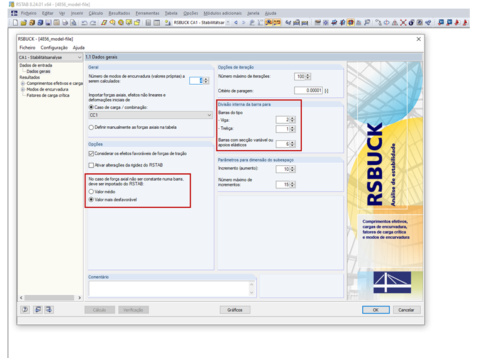This screenshot has width=478, height=358.
Task: Toggle the highlighted eye show-results icon
Action: tap(269, 23)
